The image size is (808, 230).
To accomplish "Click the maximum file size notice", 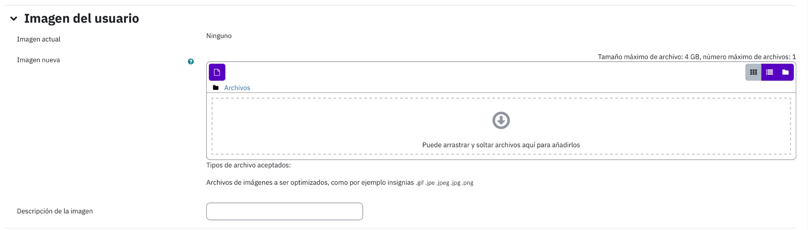I will [x=697, y=57].
